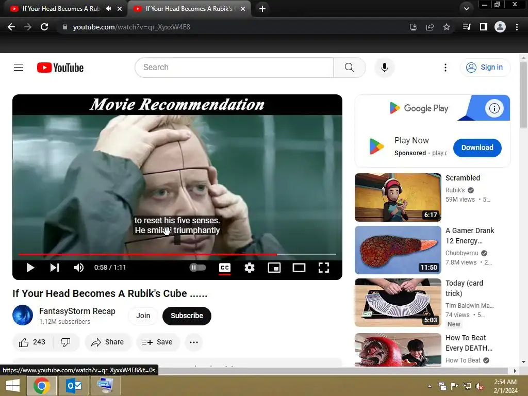This screenshot has width=528, height=396.
Task: Install app icon in address bar
Action: [x=413, y=27]
